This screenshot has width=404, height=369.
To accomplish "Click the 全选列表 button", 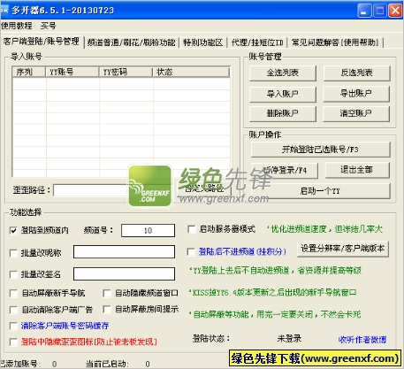I will point(283,73).
